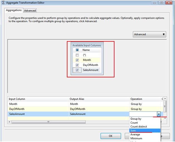Toggle the select-all Name header checkbox

pos(77,50)
